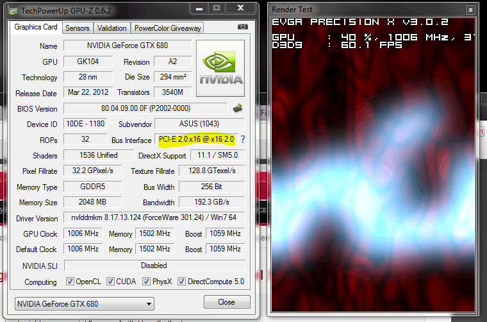This screenshot has height=322, width=487.
Task: Select the Transistors field 3540M
Action: pyautogui.click(x=172, y=92)
